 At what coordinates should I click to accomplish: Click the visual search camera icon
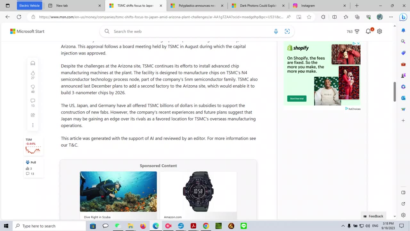tap(287, 31)
